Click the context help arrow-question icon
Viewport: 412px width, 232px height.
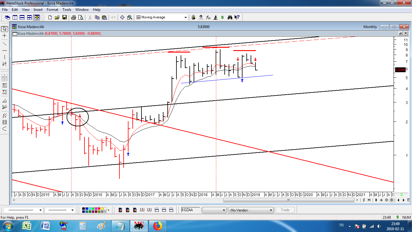click(x=237, y=18)
